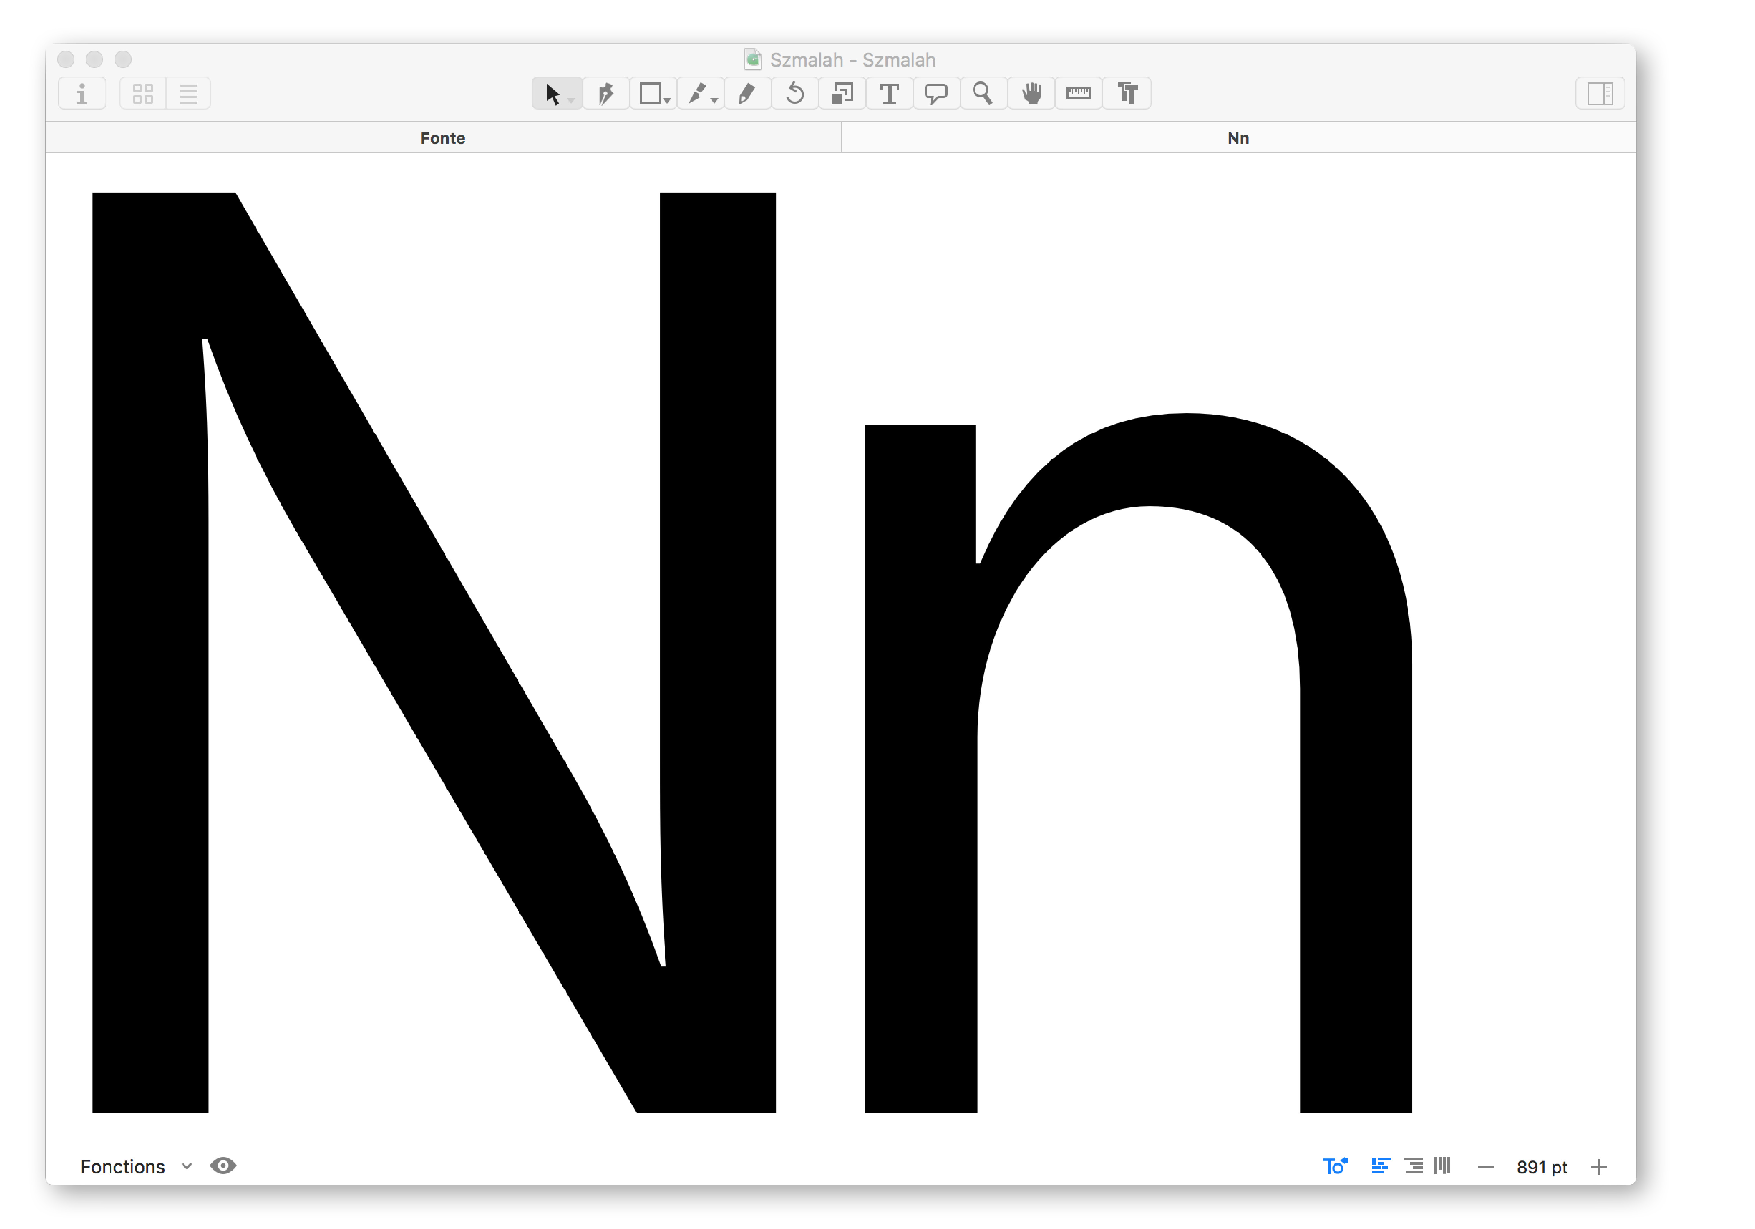The height and width of the screenshot is (1229, 1755).
Task: Choose the Pencil tool
Action: [747, 93]
